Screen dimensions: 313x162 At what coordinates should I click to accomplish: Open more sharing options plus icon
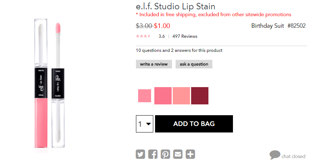pos(190,154)
